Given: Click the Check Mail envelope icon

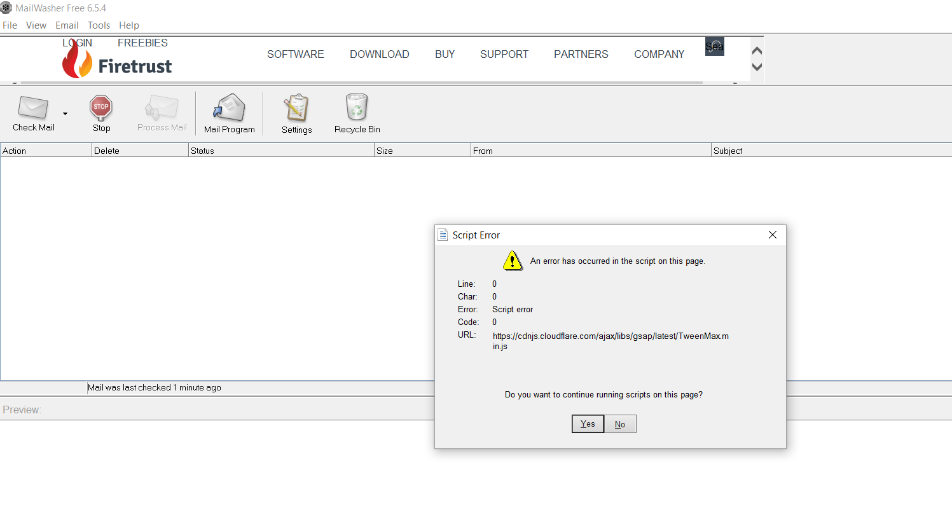Looking at the screenshot, I should (x=33, y=107).
